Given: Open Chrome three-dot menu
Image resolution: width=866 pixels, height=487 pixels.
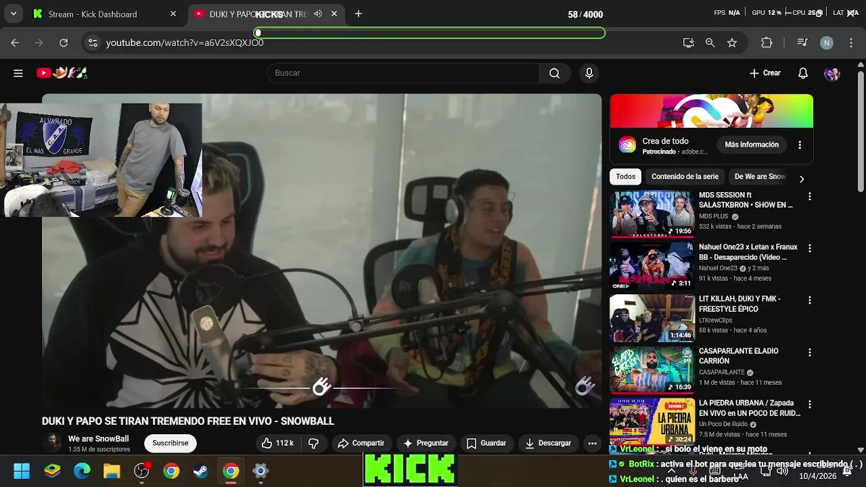Looking at the screenshot, I should click(851, 43).
